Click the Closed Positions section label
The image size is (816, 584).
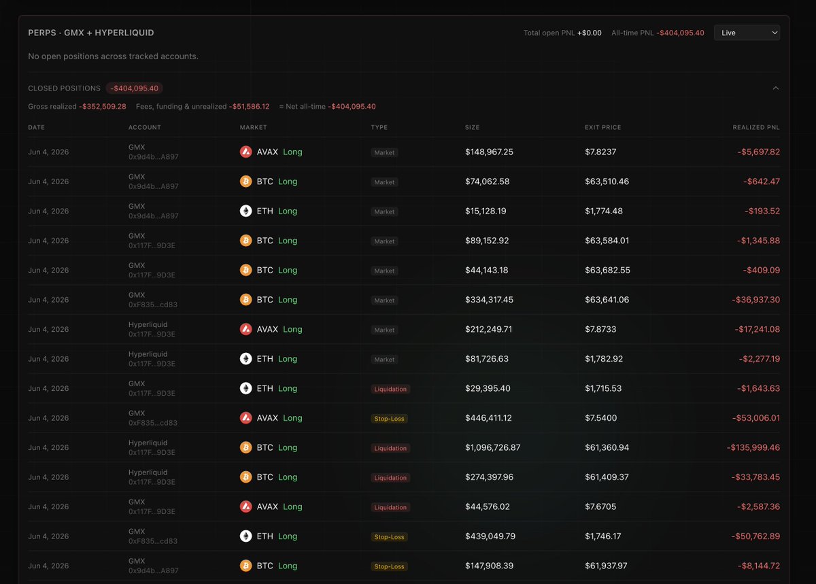[64, 88]
